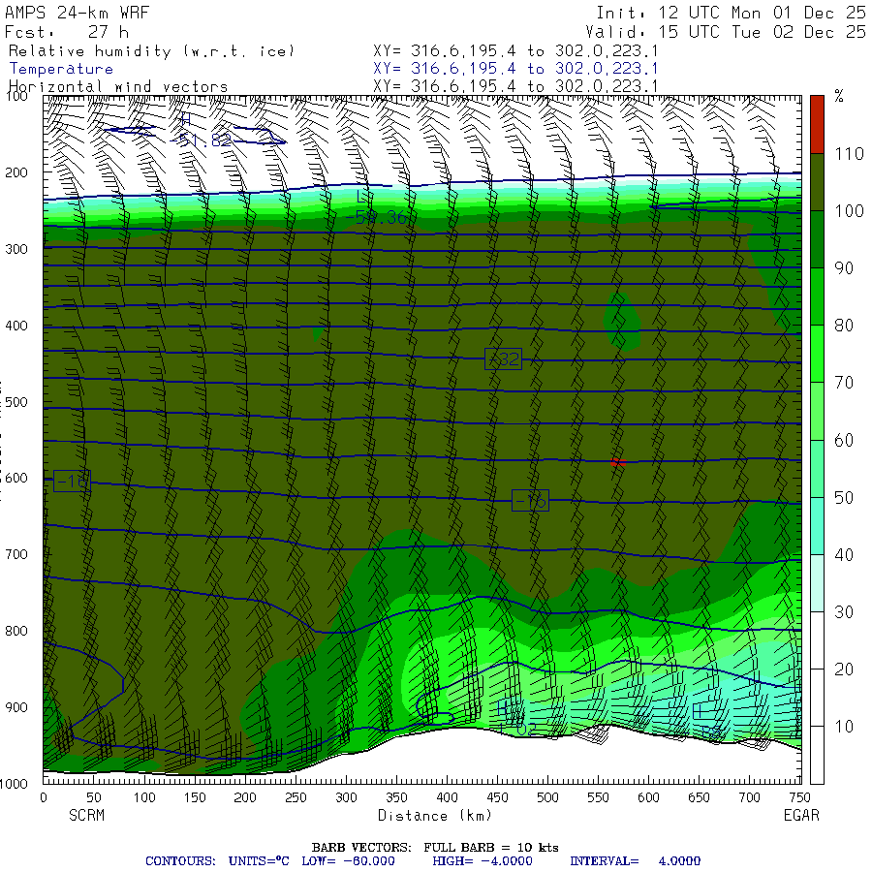This screenshot has width=872, height=872.
Task: Click the Valid 15 UTC Tue 02 Dec text
Action: click(726, 32)
